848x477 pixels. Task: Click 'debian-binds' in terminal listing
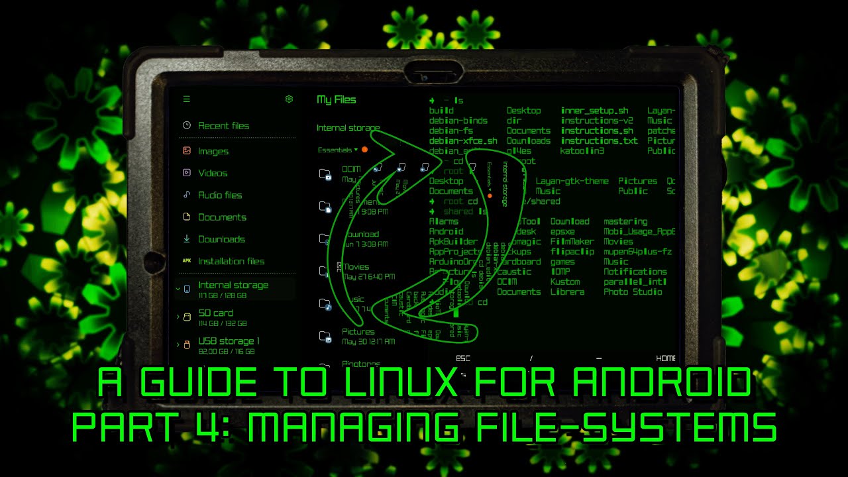pos(458,121)
